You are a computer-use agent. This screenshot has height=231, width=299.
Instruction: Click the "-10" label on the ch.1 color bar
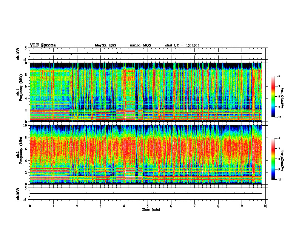[x=279, y=117]
